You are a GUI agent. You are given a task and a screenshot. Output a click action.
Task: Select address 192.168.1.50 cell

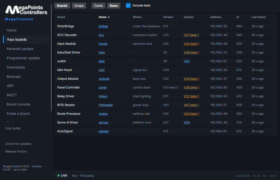pyautogui.click(x=219, y=26)
